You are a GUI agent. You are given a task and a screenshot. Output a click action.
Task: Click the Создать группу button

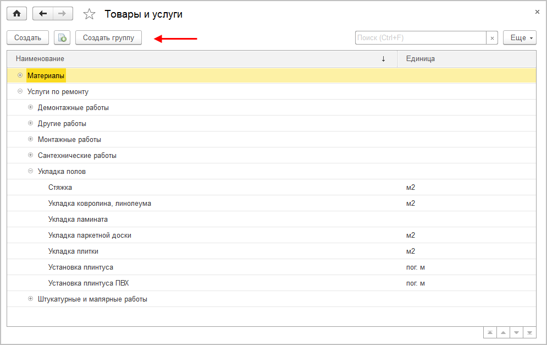tap(108, 37)
